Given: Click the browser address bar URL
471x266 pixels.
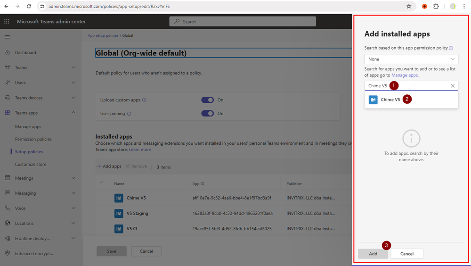Looking at the screenshot, I should click(109, 6).
